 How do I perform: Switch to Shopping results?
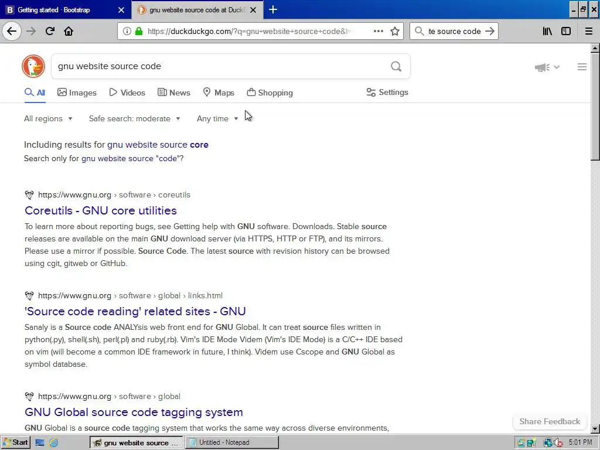tap(270, 93)
